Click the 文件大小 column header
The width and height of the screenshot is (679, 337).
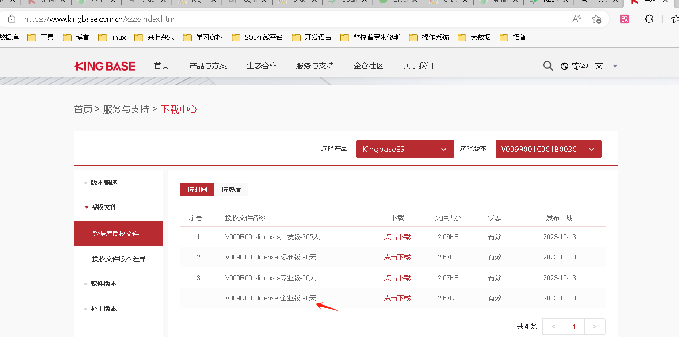[x=448, y=218]
